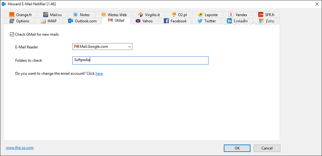
Task: Click the iNotes Web icon
Action: point(103,15)
